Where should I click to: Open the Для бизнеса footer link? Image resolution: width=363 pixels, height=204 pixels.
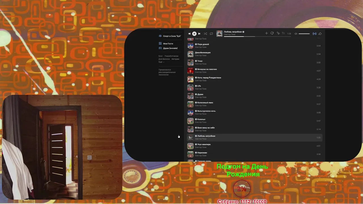coord(164,59)
